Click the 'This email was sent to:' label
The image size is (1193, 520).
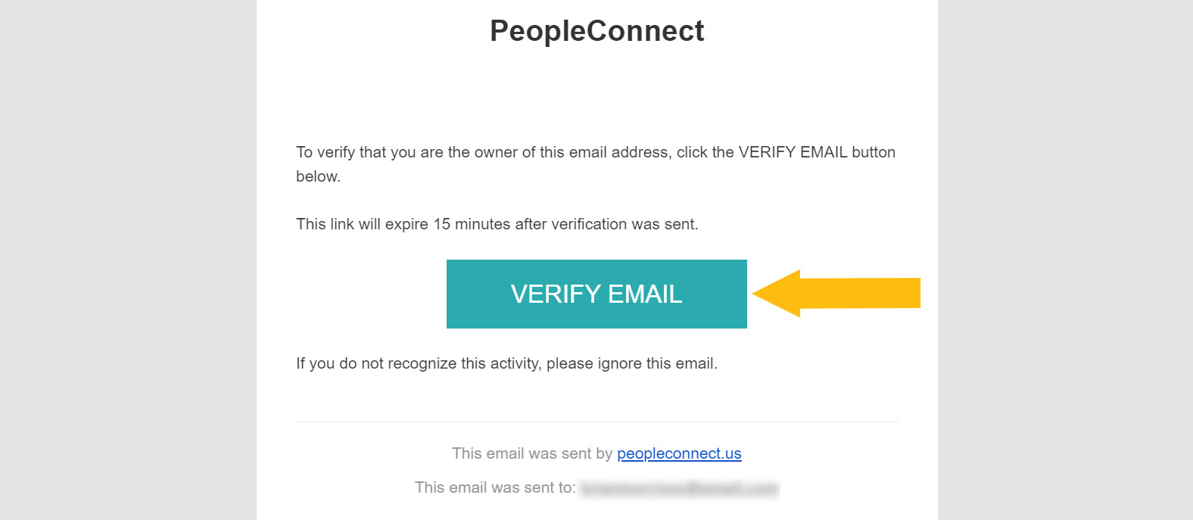[495, 487]
